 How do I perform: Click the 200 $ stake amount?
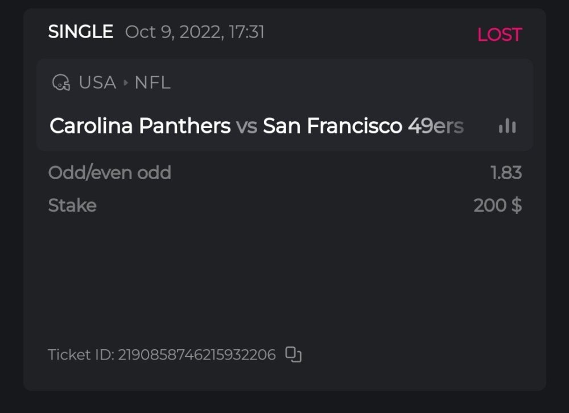pos(497,205)
